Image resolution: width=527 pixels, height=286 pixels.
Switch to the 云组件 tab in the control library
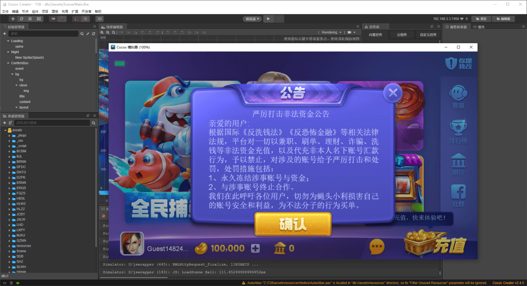pyautogui.click(x=402, y=35)
